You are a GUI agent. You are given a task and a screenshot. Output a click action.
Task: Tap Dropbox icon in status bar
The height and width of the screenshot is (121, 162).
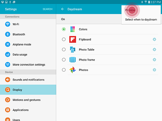click(x=3, y=2)
